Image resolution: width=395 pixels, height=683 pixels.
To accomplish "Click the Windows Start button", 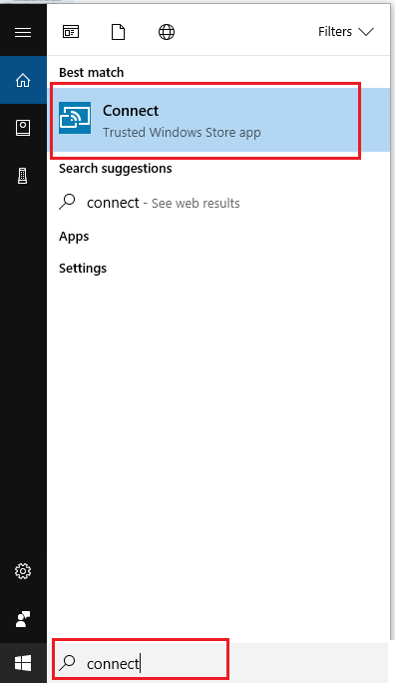I will [x=23, y=663].
